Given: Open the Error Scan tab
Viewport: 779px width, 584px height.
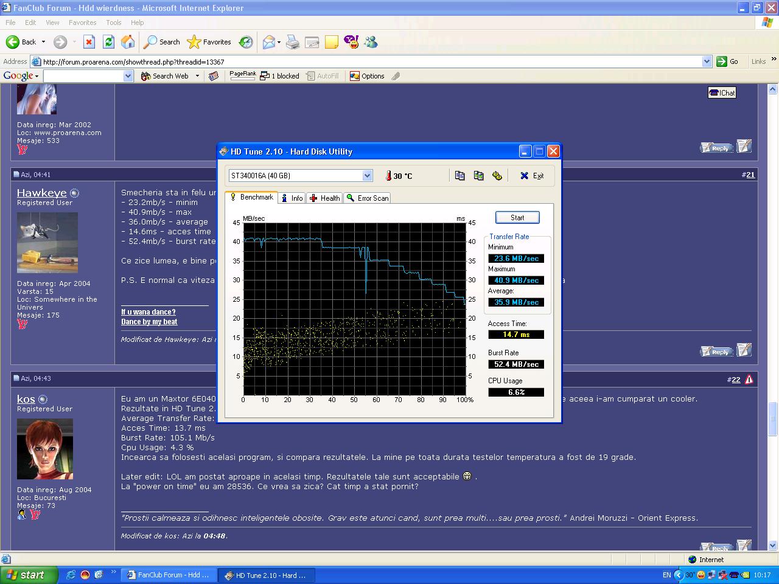Looking at the screenshot, I should [367, 198].
